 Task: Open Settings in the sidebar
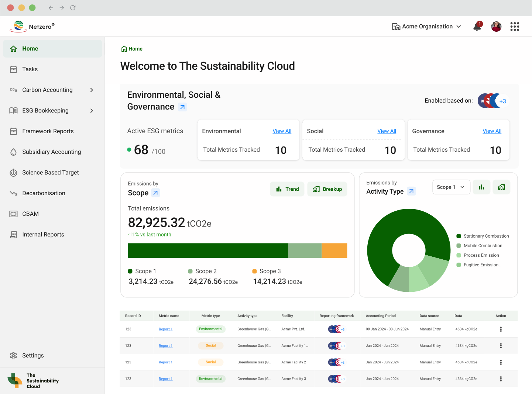click(x=52, y=356)
